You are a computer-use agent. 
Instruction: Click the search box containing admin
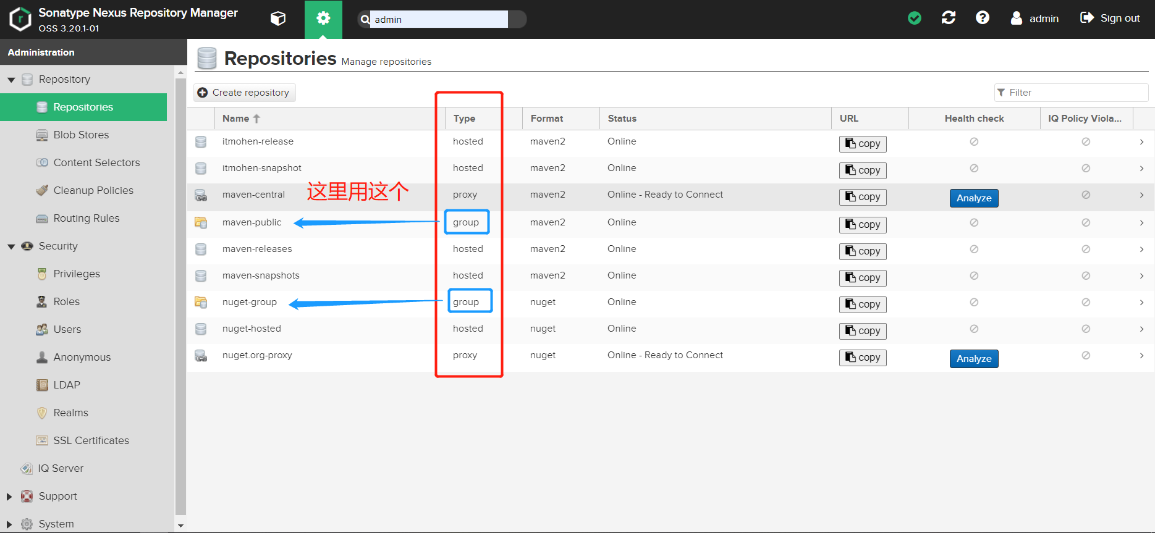439,19
